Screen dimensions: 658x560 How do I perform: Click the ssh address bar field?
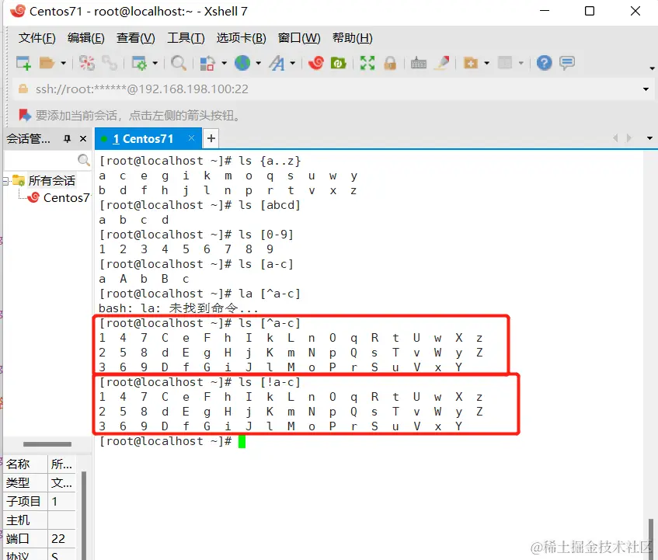point(332,89)
